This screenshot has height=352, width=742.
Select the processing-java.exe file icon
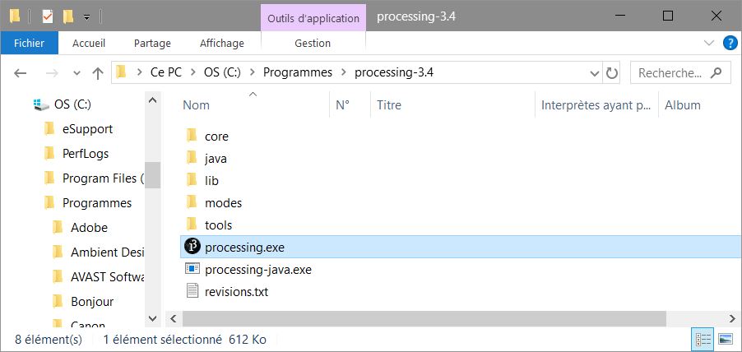[192, 269]
